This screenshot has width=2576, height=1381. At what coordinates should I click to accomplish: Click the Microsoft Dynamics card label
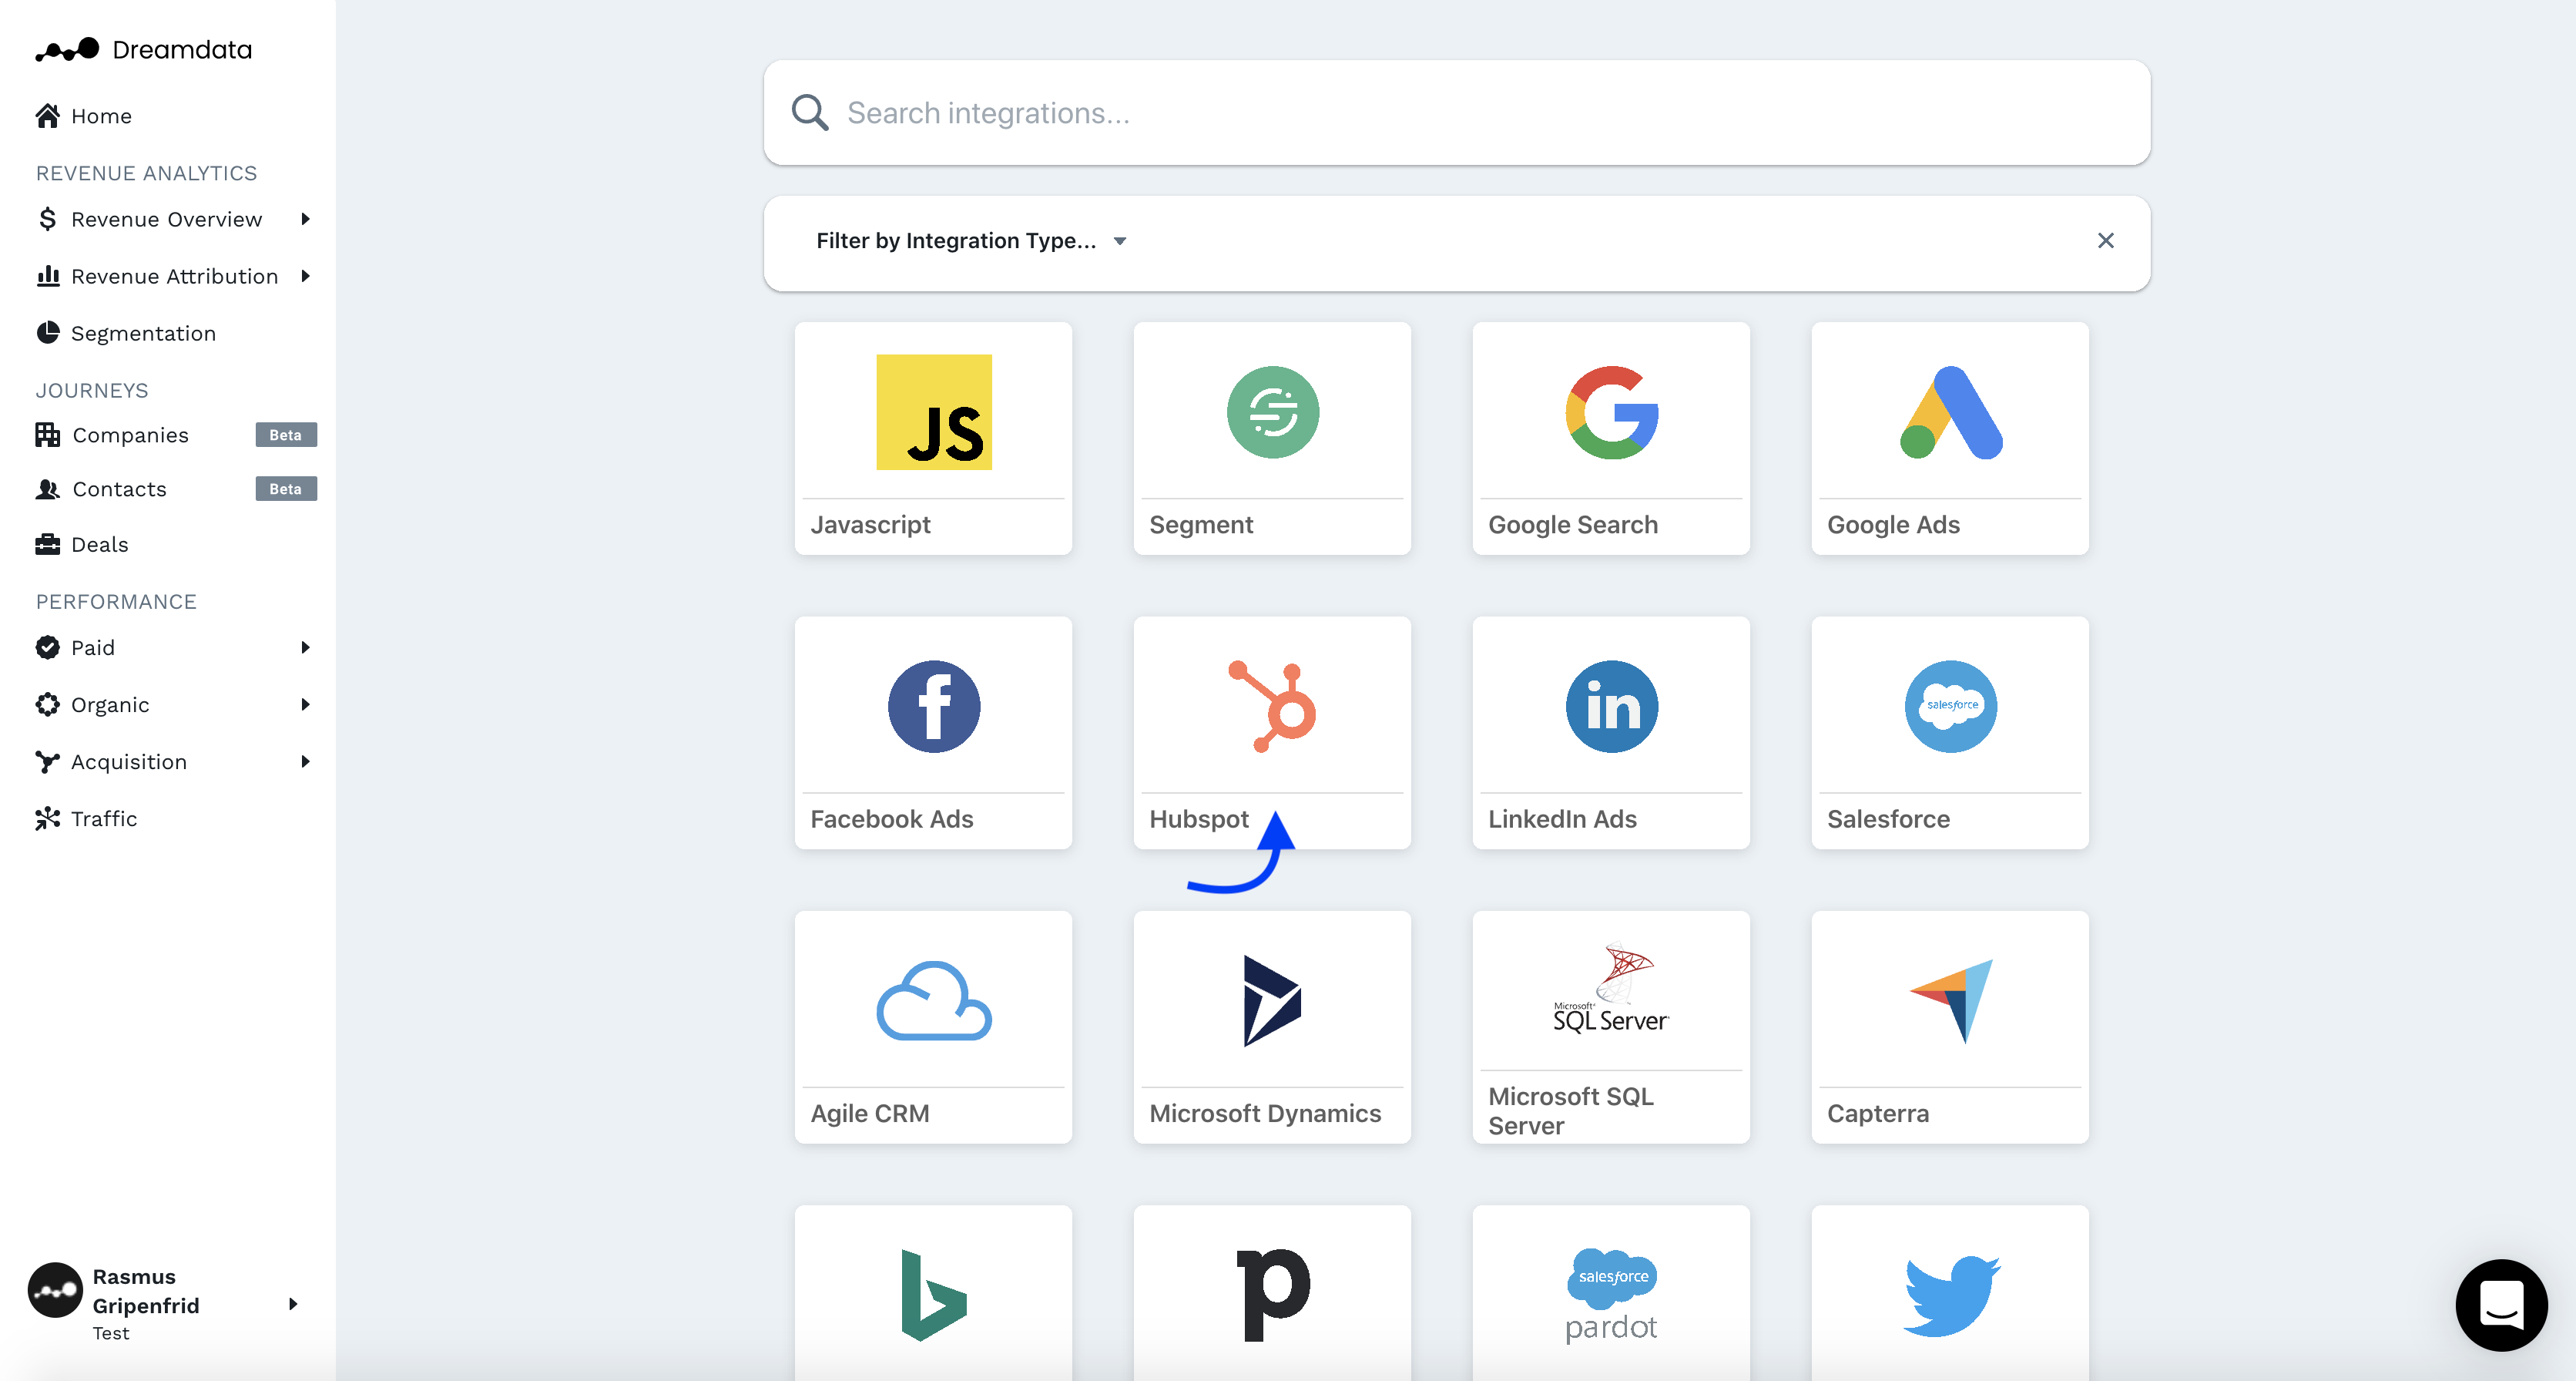pos(1265,1114)
